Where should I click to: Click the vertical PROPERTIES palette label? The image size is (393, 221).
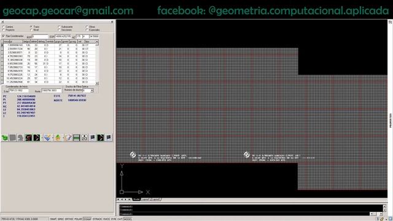(391, 121)
